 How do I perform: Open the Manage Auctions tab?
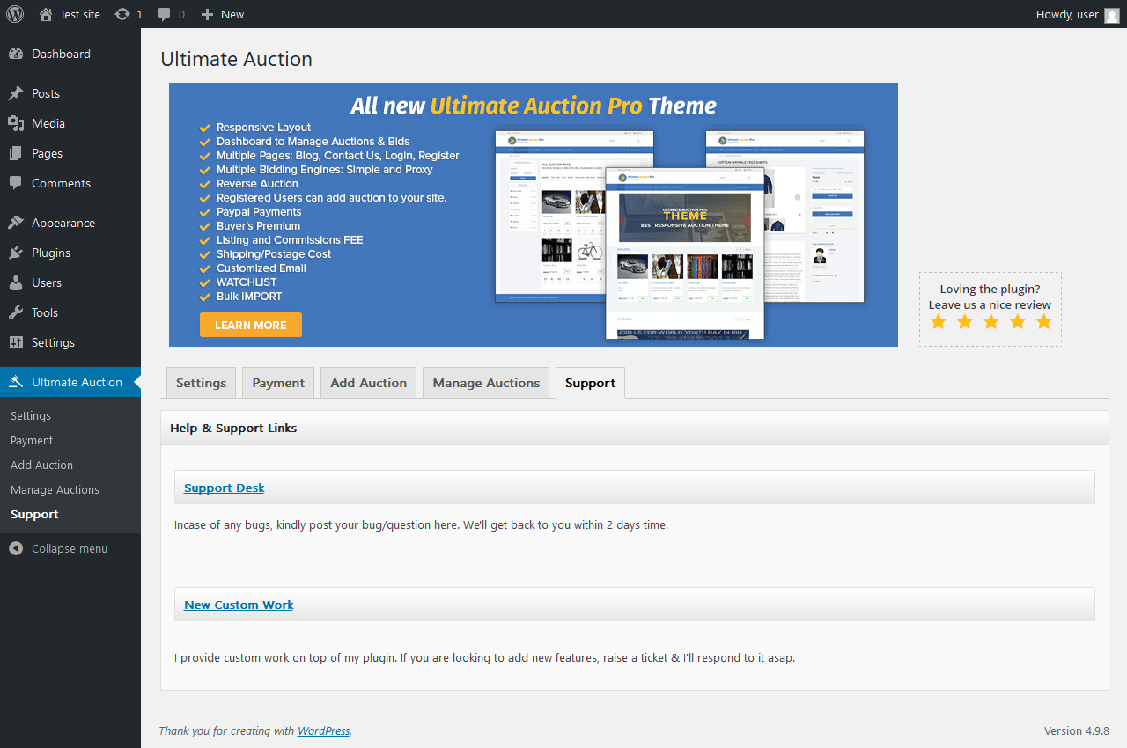pos(486,383)
